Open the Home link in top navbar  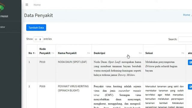(37, 5)
